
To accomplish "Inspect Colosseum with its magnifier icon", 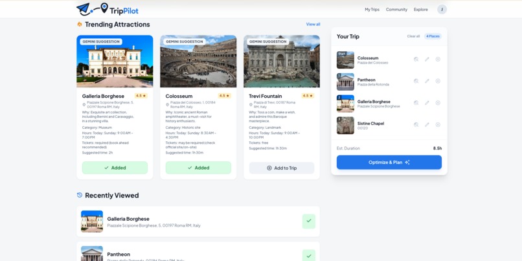I will click(416, 59).
